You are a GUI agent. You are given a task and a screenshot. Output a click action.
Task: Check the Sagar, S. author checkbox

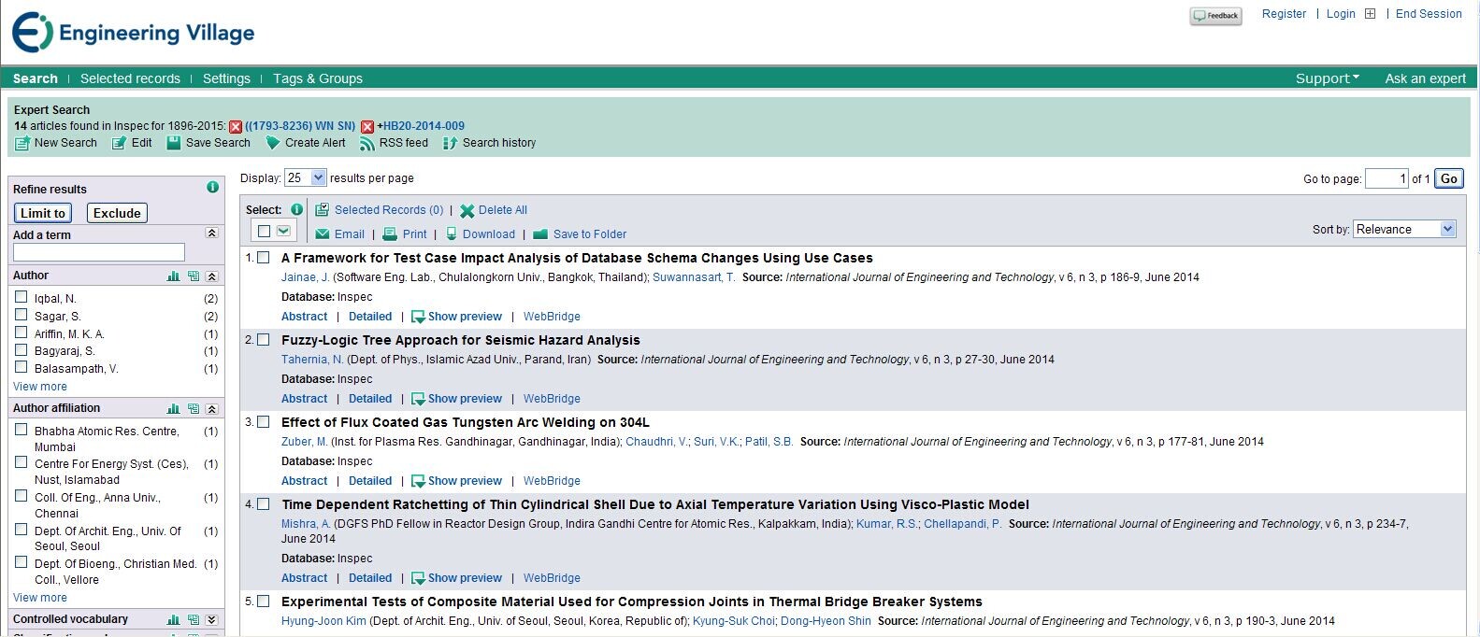point(22,315)
